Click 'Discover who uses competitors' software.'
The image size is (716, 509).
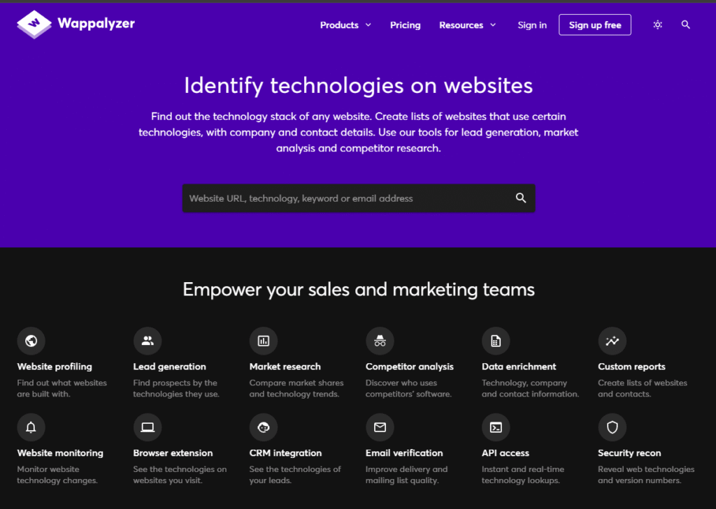pyautogui.click(x=408, y=388)
